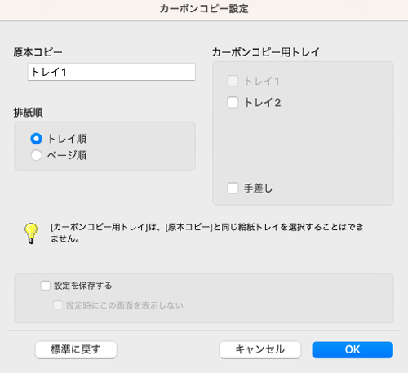
Task: Check the 手差し manual feed checkbox
Action: point(233,188)
